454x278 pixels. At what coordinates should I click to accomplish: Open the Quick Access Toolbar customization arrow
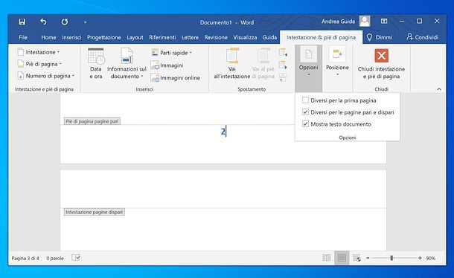pyautogui.click(x=85, y=22)
